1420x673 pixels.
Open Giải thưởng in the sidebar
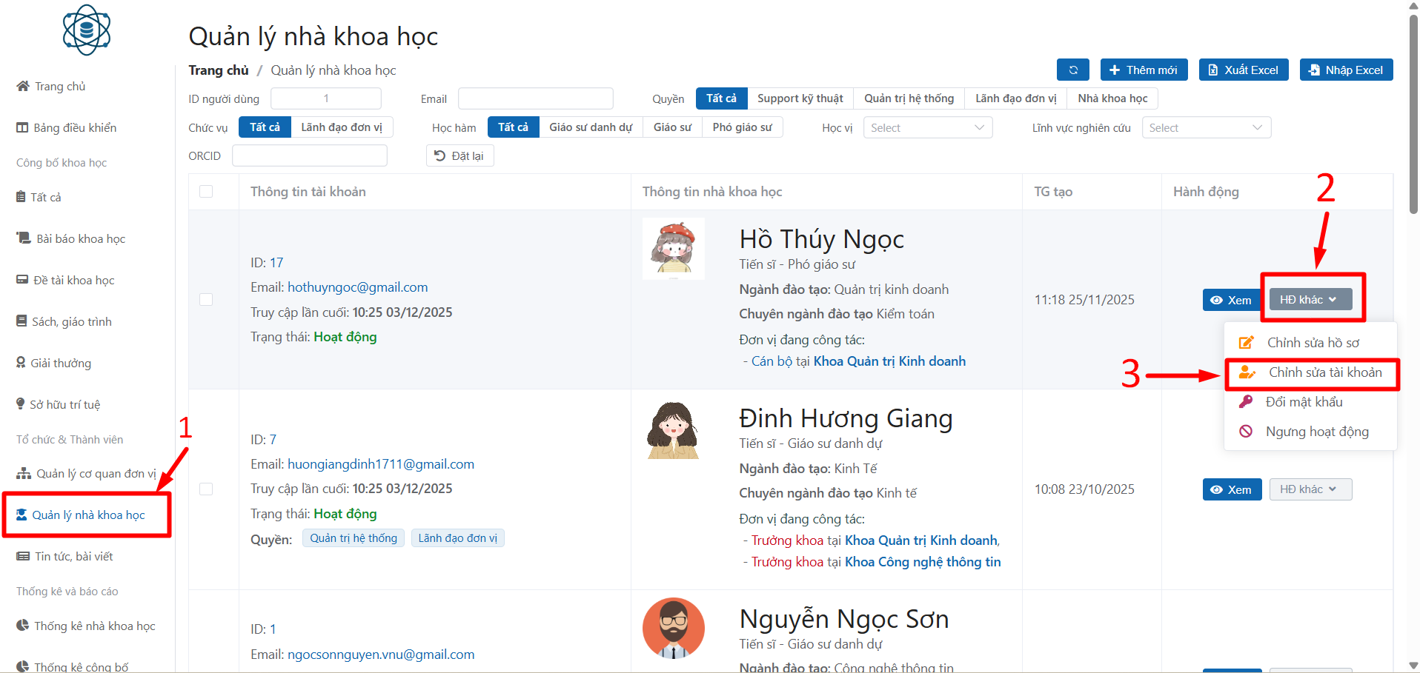60,364
